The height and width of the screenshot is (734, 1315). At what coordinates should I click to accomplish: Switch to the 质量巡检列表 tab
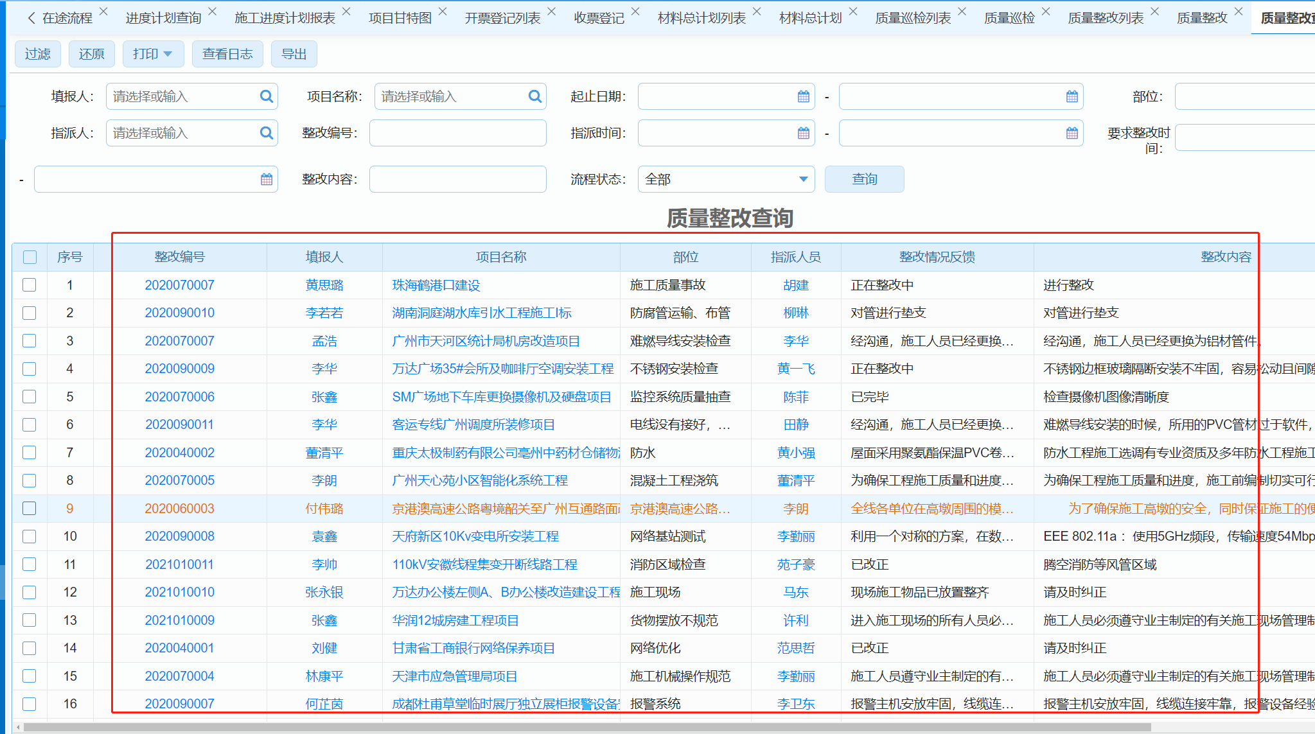click(912, 18)
